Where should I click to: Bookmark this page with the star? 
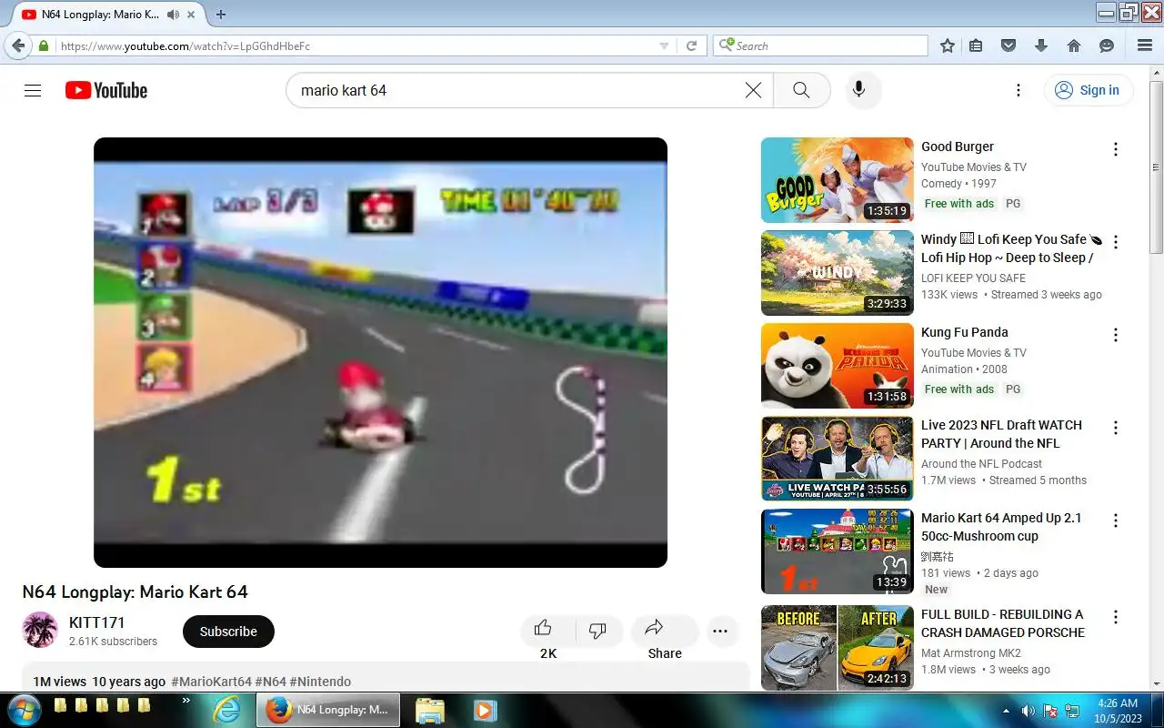(947, 45)
